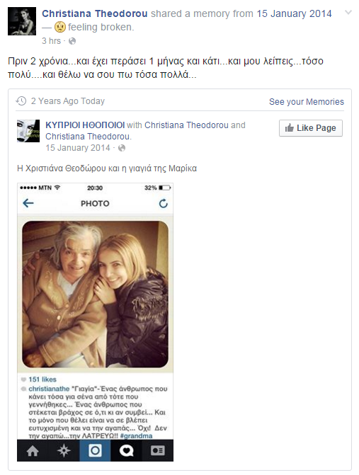Open the ΚΥΠΡΙΟΙ ΗΘΟΠΟΙΟΙ page link
This screenshot has height=475, width=359.
tap(85, 125)
